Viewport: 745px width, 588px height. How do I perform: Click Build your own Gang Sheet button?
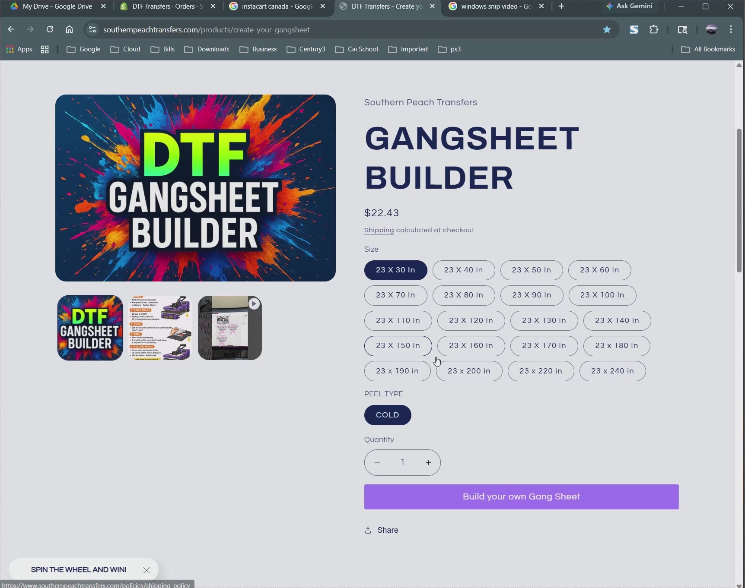521,497
